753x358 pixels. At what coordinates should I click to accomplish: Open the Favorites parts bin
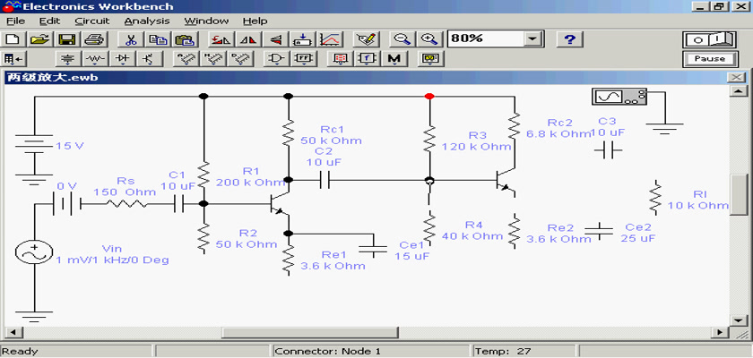click(14, 59)
